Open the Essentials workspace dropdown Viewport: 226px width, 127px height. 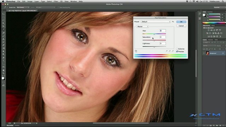click(x=220, y=7)
